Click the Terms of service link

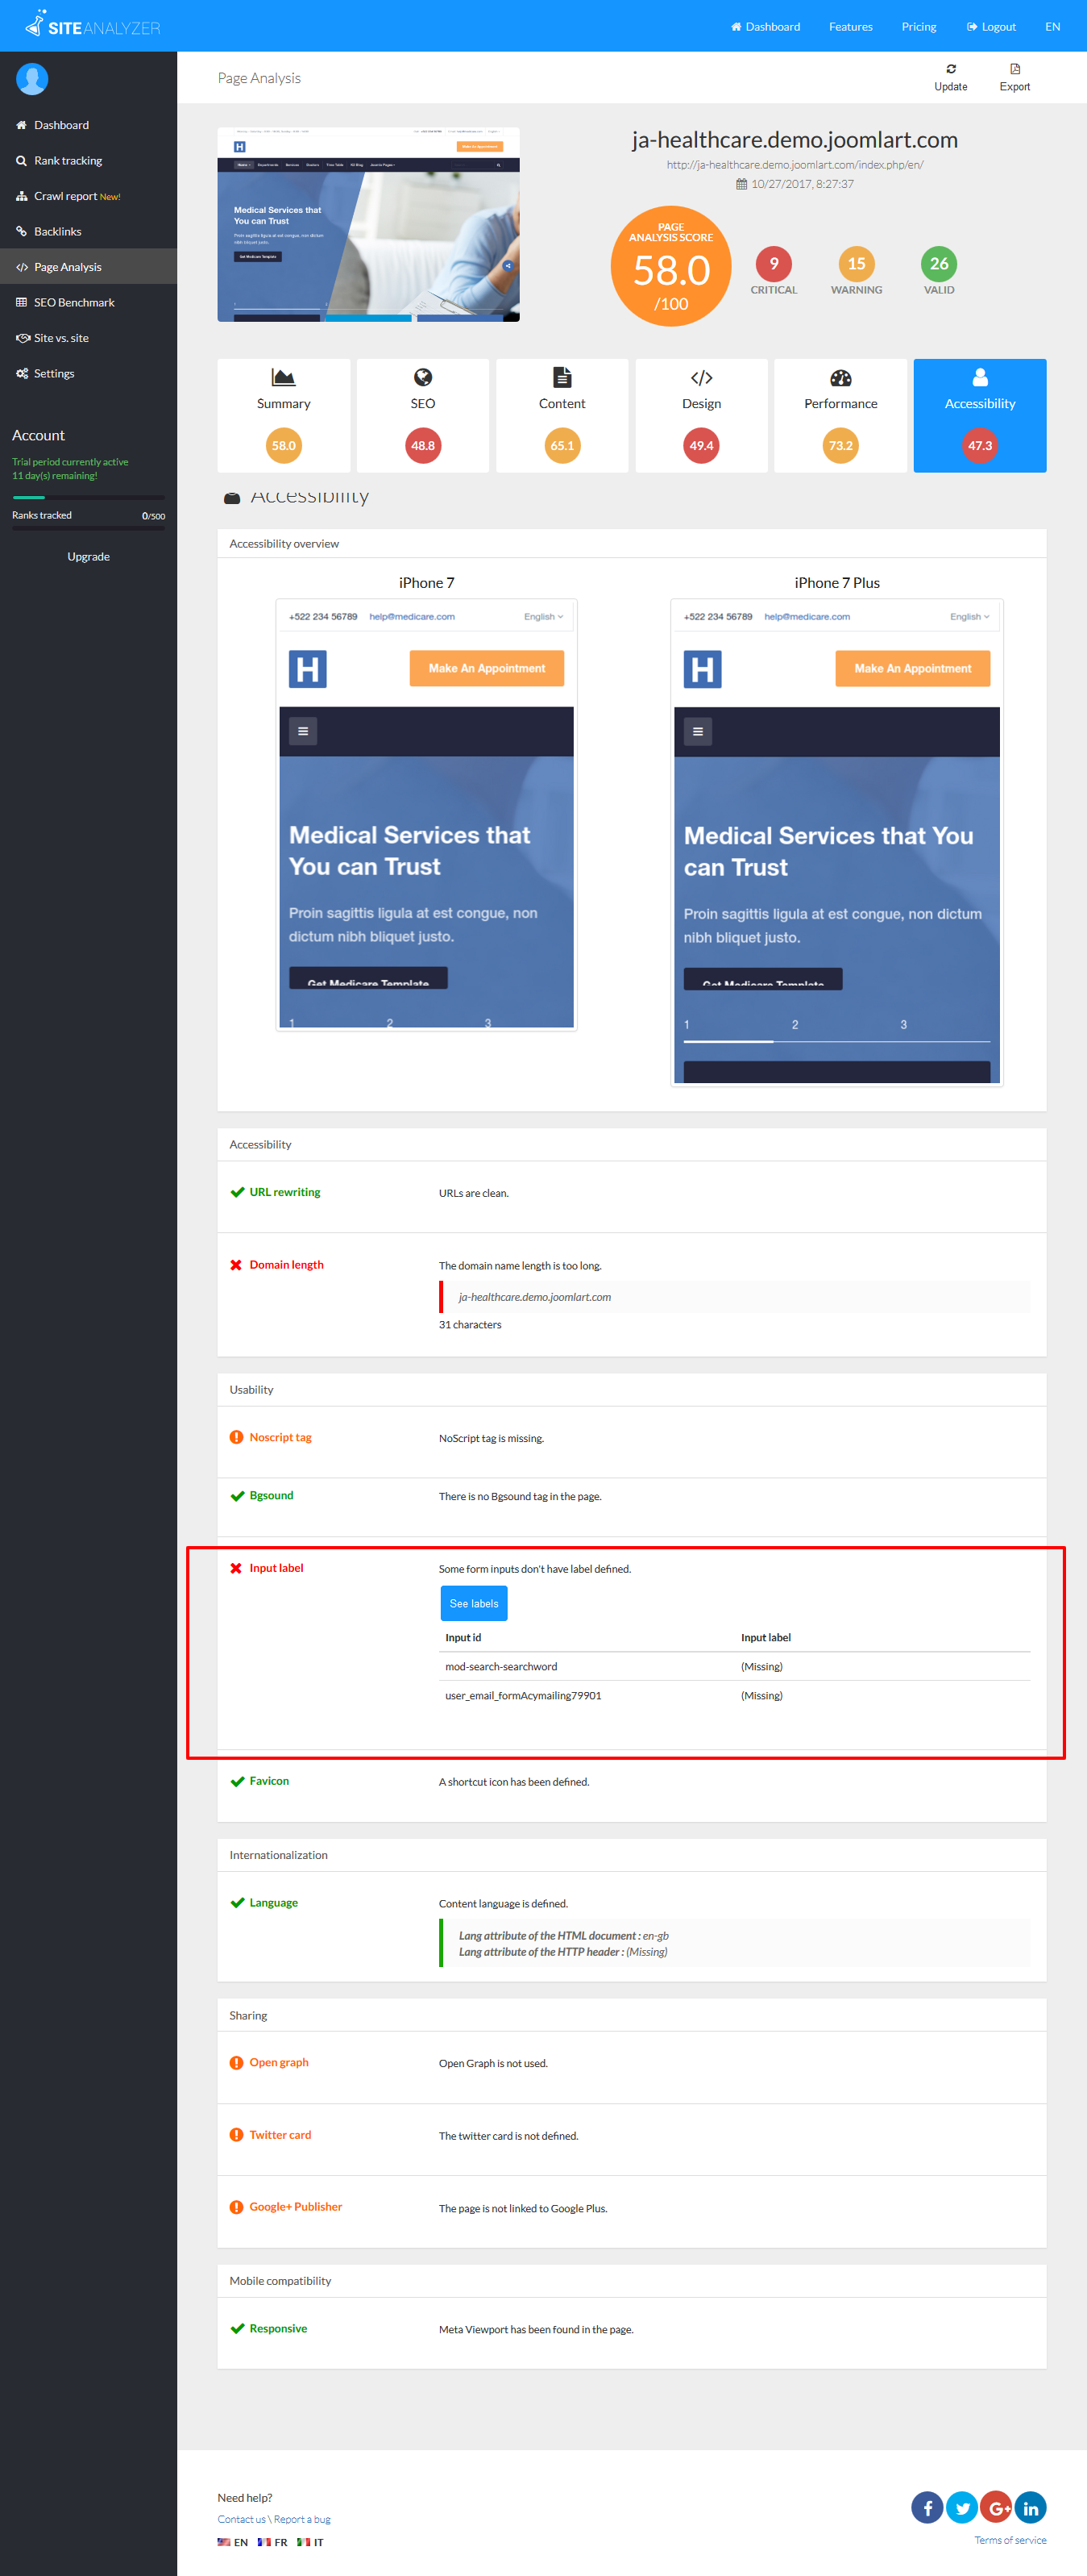1010,2540
